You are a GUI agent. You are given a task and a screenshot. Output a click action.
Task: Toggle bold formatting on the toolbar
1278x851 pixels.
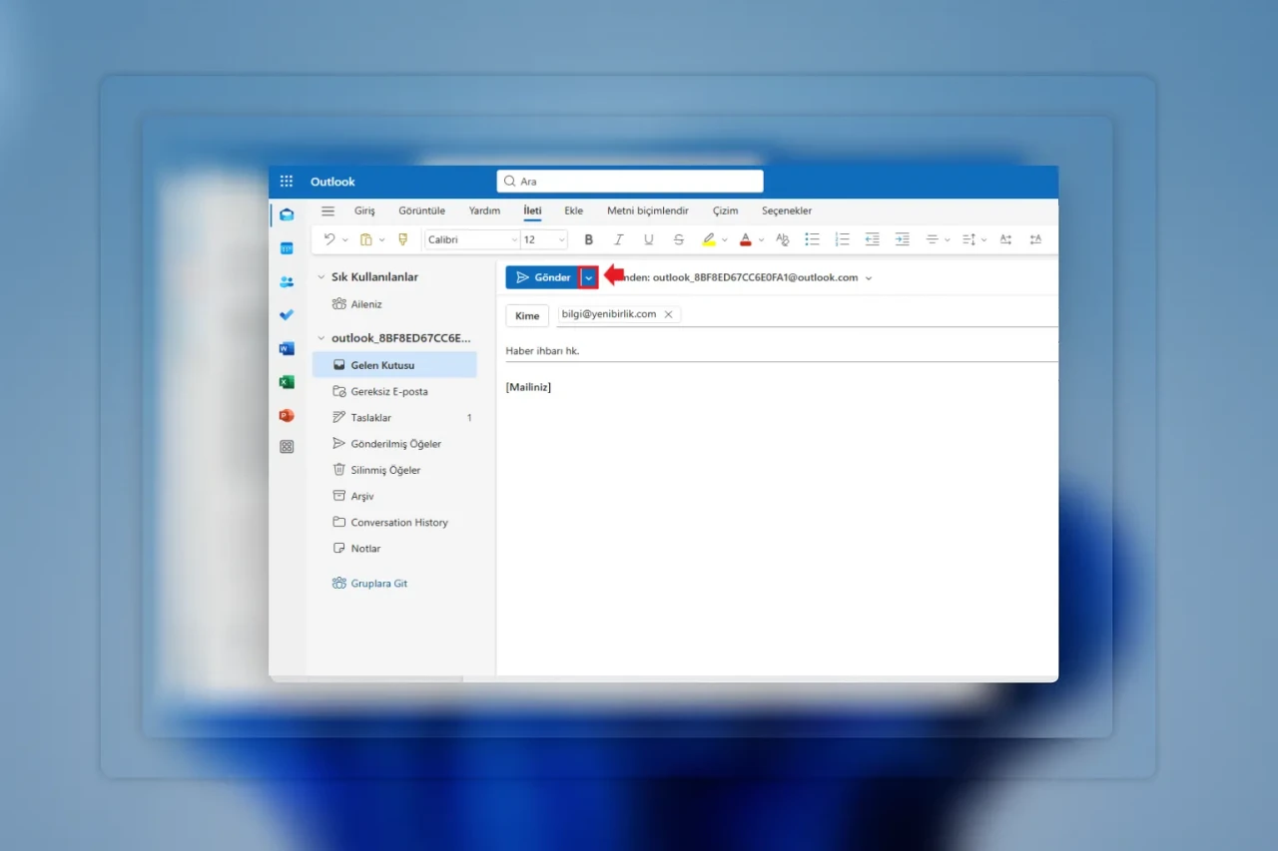(589, 239)
